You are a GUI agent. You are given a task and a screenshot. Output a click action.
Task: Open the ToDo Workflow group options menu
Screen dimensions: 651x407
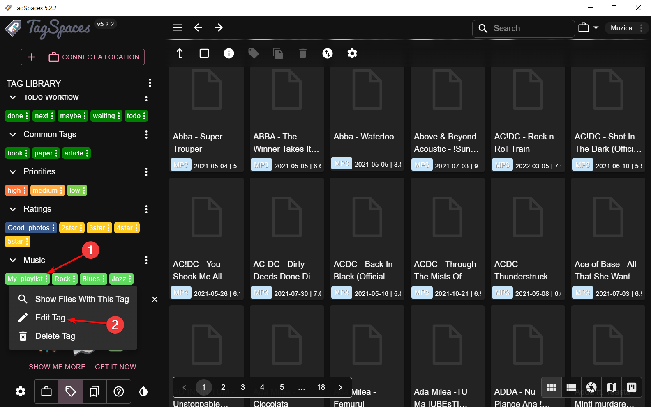click(146, 98)
